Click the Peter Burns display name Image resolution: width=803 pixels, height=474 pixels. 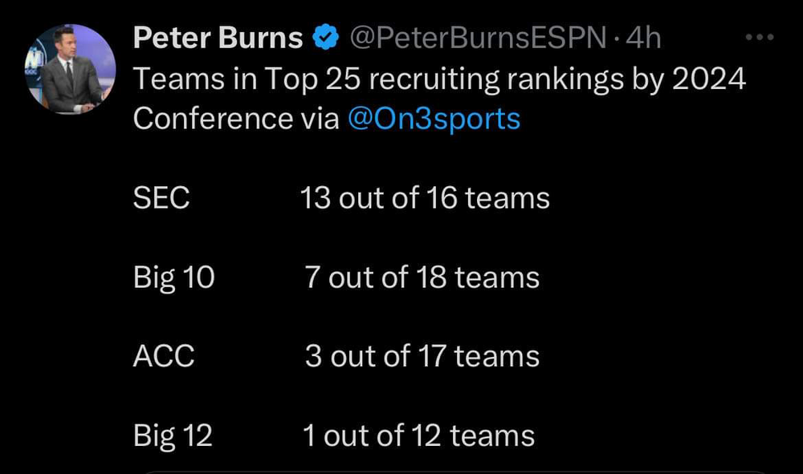click(218, 38)
